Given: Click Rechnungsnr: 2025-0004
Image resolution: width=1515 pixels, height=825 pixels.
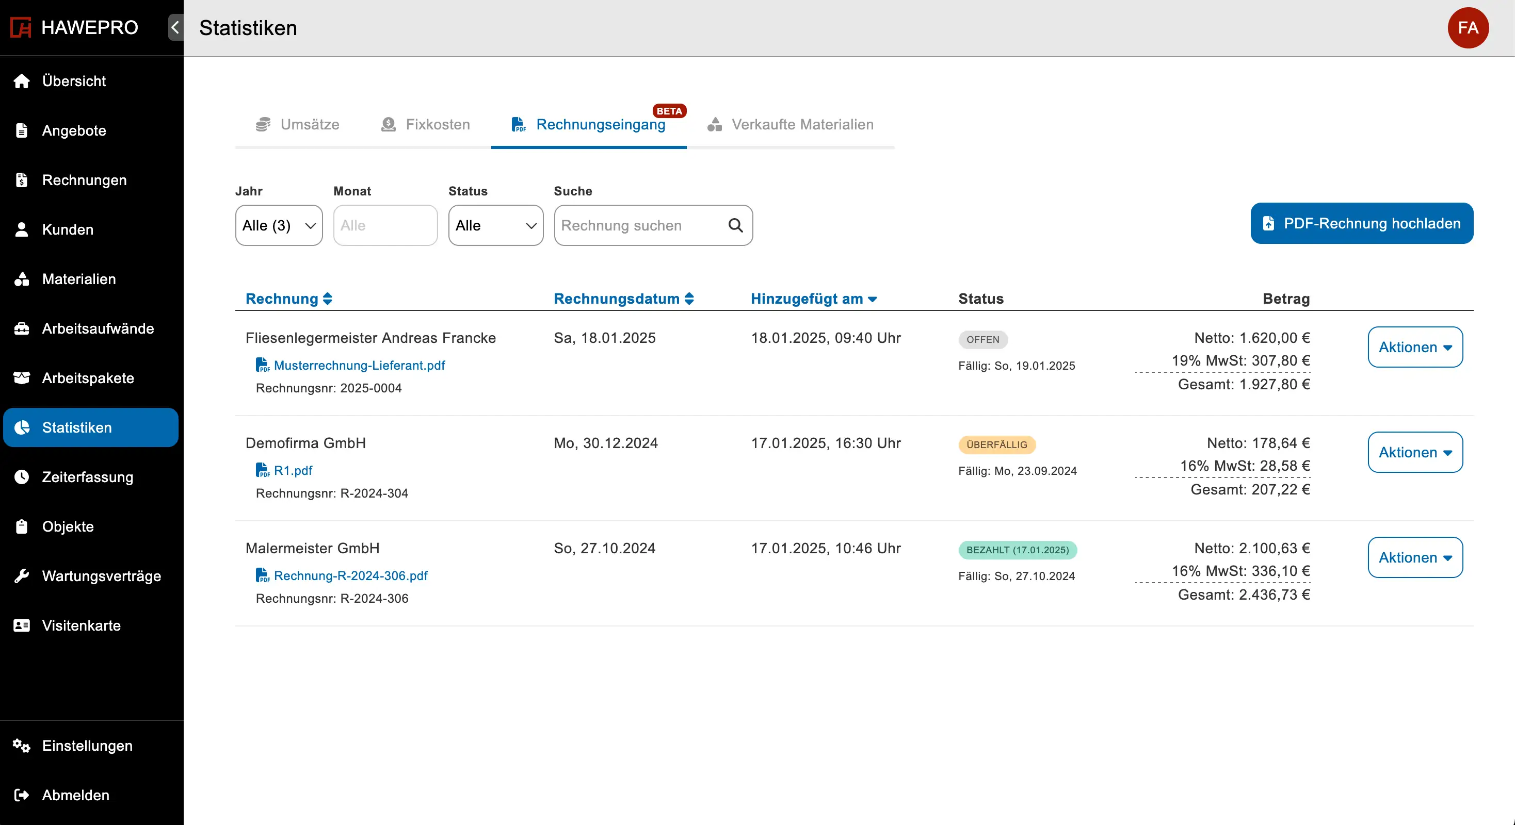Looking at the screenshot, I should pos(329,388).
